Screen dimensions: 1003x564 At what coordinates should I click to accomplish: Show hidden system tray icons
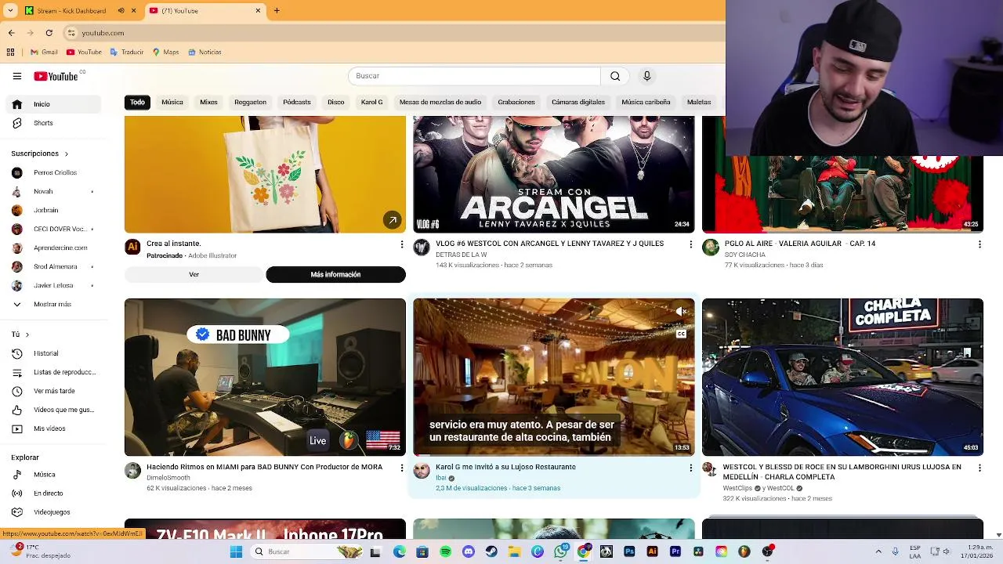click(878, 551)
